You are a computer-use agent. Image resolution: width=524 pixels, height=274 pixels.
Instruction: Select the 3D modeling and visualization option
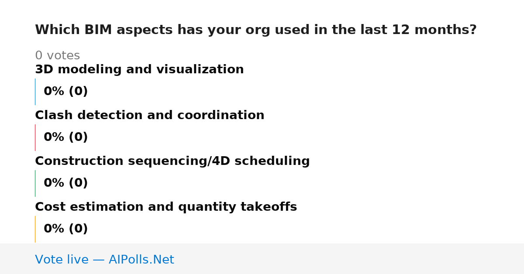tap(139, 70)
